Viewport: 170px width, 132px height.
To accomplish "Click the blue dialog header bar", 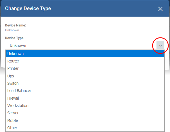I will pyautogui.click(x=85, y=8).
